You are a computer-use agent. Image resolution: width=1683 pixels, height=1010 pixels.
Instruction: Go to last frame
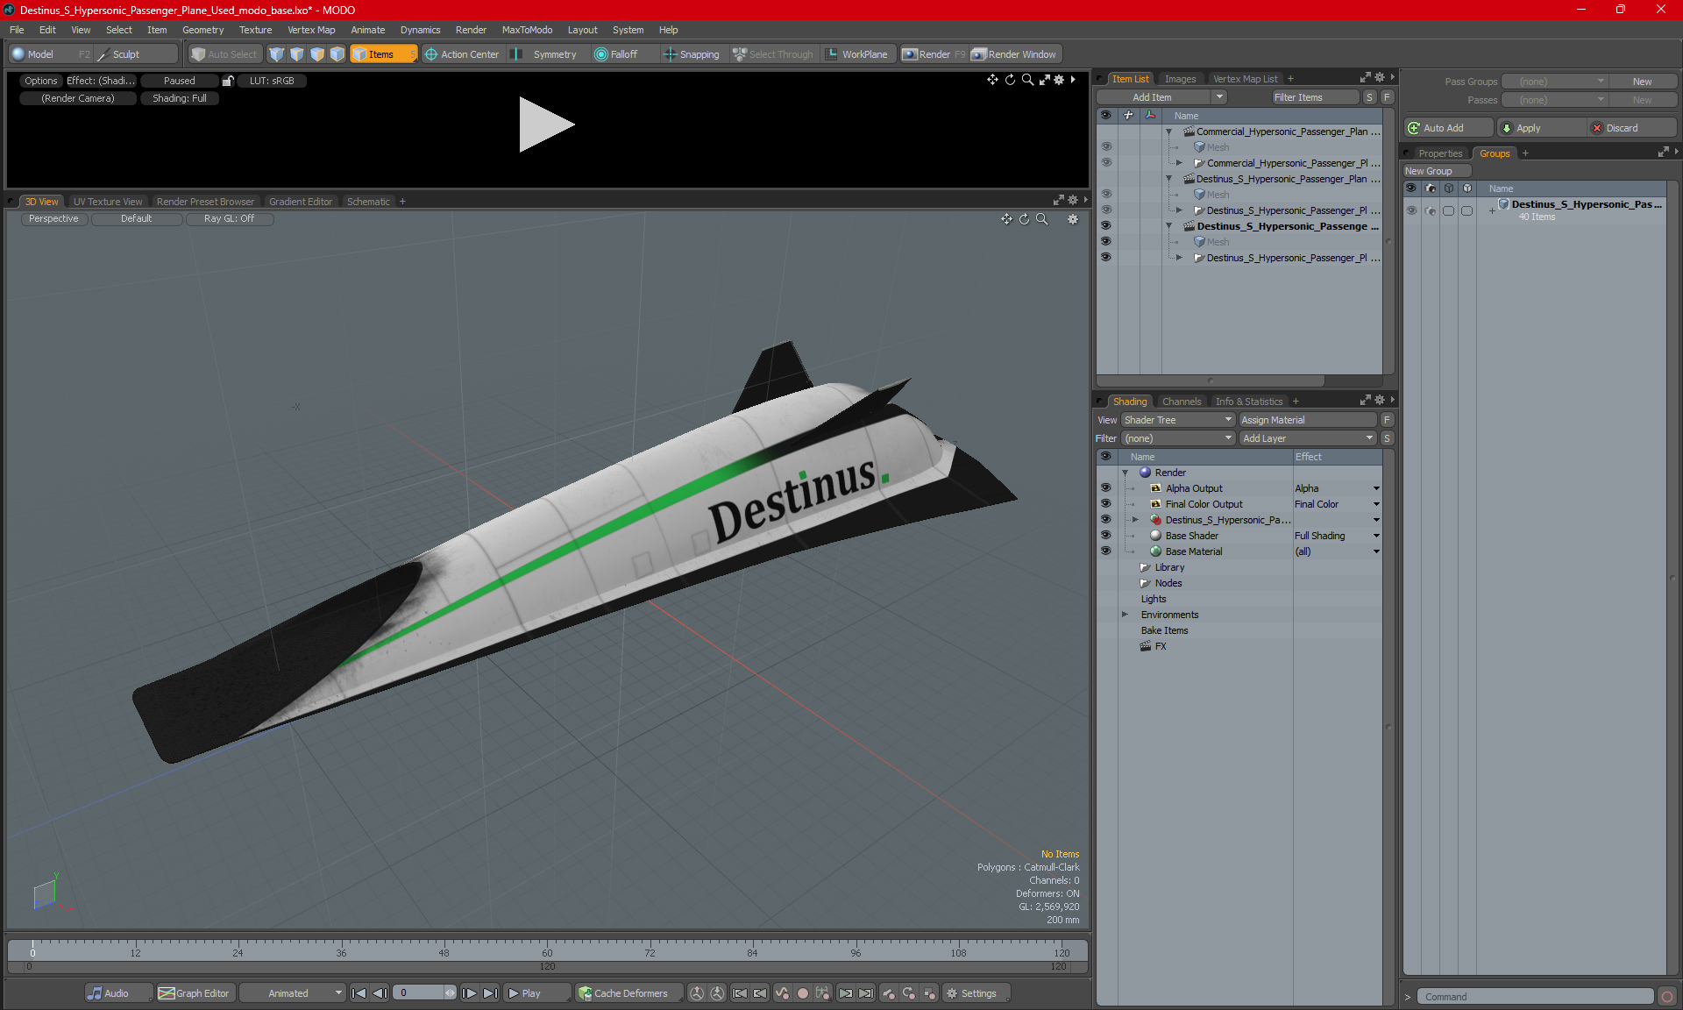click(x=490, y=993)
